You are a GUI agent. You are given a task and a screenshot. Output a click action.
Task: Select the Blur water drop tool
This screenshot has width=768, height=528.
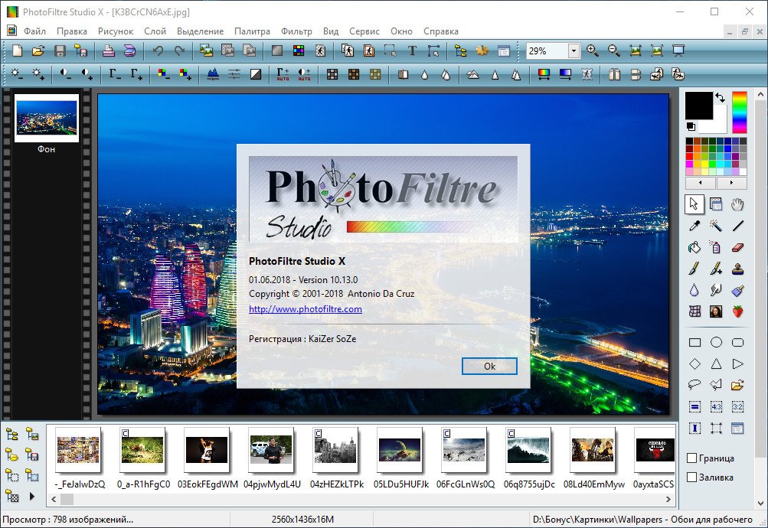(x=694, y=290)
